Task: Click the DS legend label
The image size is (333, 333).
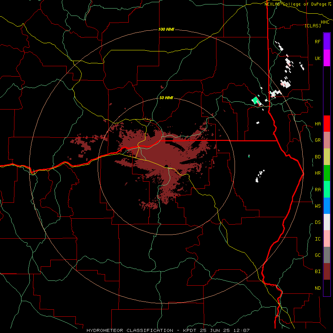Action: [x=317, y=222]
